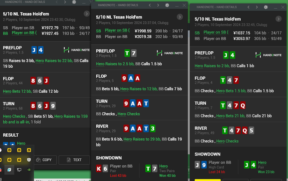Click Hero link in right window showdown
288x181 pixels.
pyautogui.click(x=262, y=163)
